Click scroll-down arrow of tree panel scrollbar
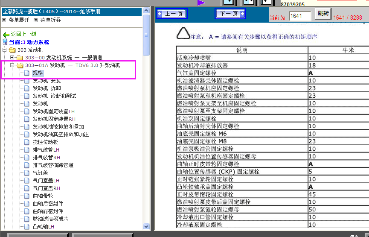Screen dimensions: 369x237 click(x=146, y=227)
